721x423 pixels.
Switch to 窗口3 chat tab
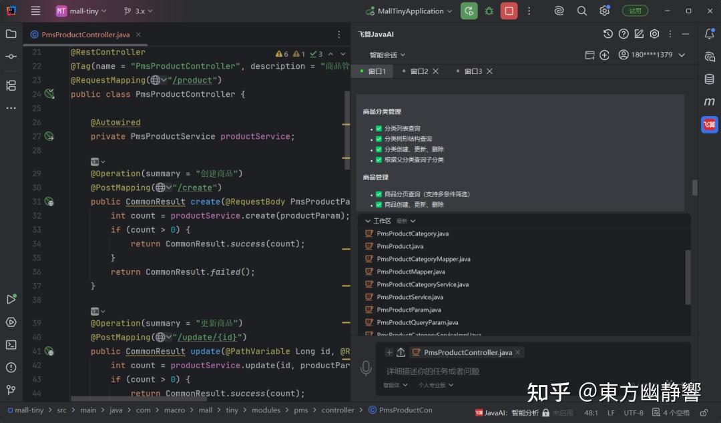(473, 71)
